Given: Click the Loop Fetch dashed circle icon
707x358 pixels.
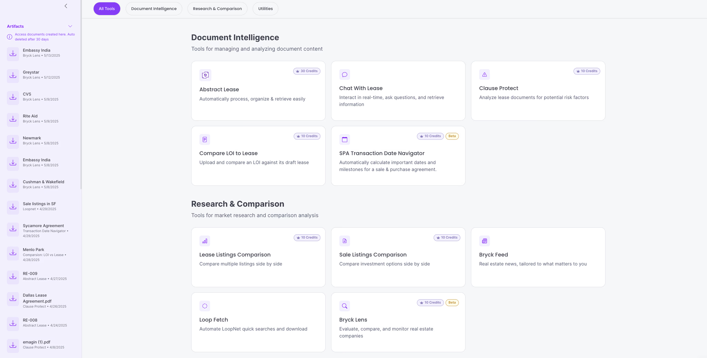Looking at the screenshot, I should 205,306.
